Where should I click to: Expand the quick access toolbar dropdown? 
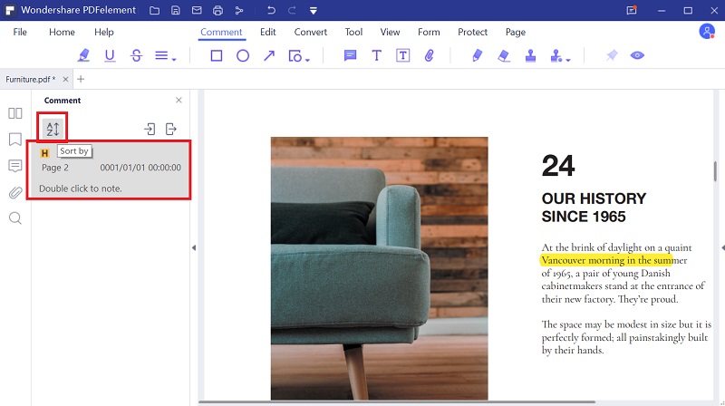coord(313,11)
